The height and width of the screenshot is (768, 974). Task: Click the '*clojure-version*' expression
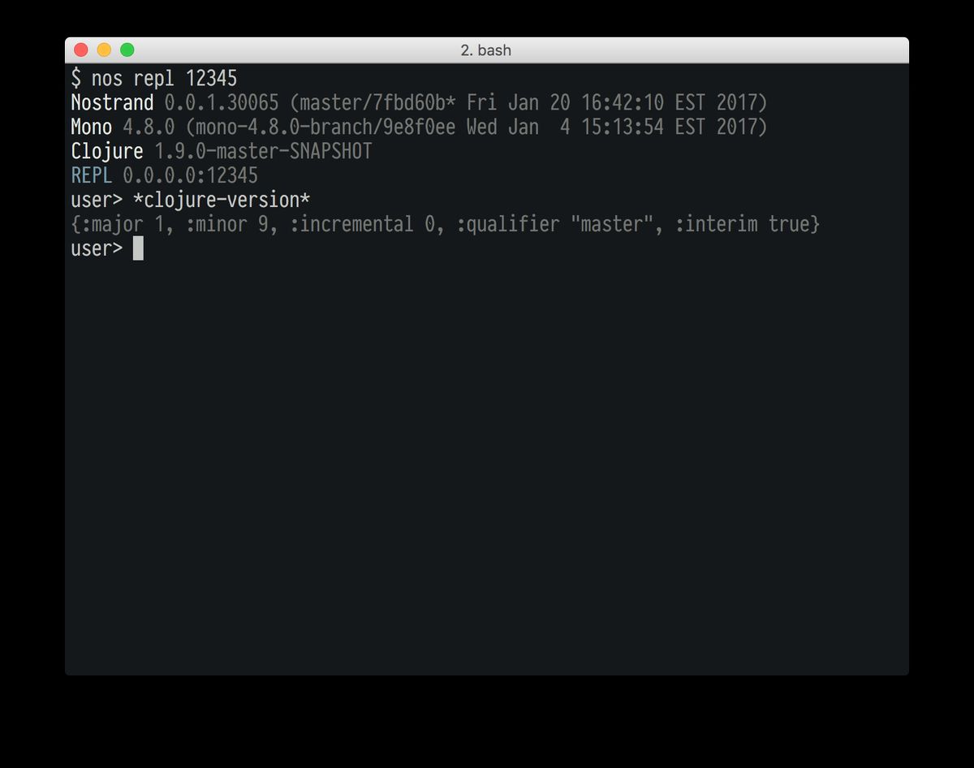click(222, 200)
